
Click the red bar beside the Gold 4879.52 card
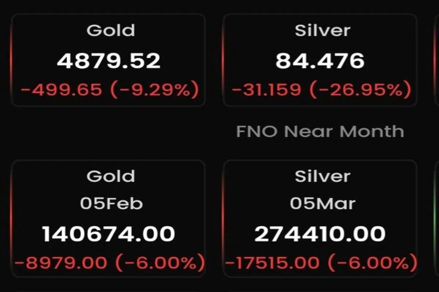12,60
